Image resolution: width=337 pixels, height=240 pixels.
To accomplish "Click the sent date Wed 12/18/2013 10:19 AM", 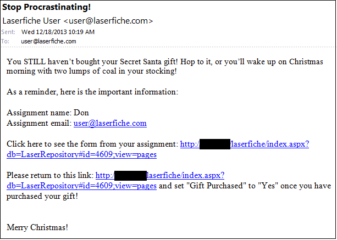I will (x=58, y=32).
